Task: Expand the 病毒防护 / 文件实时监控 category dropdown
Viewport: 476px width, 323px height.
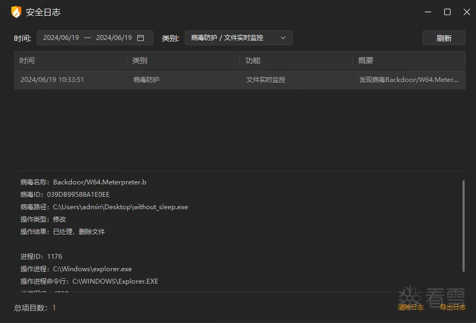Action: coord(239,38)
